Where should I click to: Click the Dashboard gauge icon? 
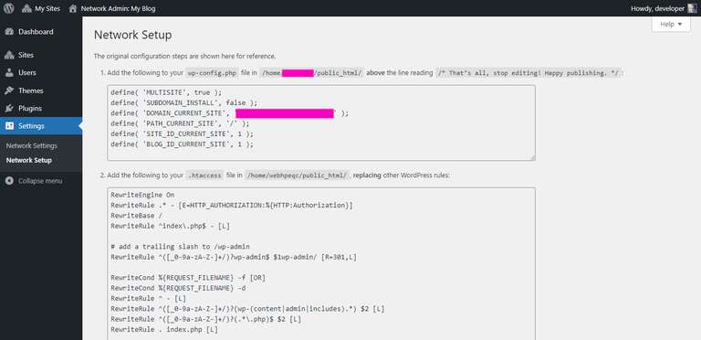click(9, 32)
